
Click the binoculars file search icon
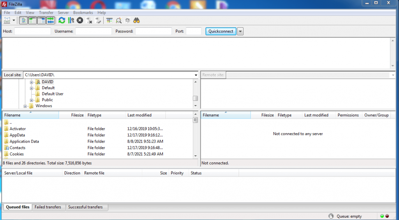point(136,20)
